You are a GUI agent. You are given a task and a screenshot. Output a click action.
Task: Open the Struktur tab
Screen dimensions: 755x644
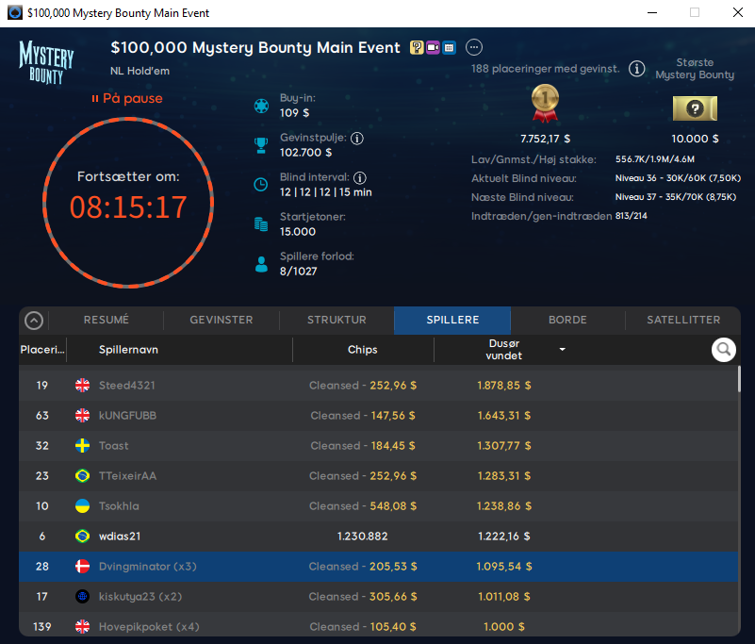point(336,321)
